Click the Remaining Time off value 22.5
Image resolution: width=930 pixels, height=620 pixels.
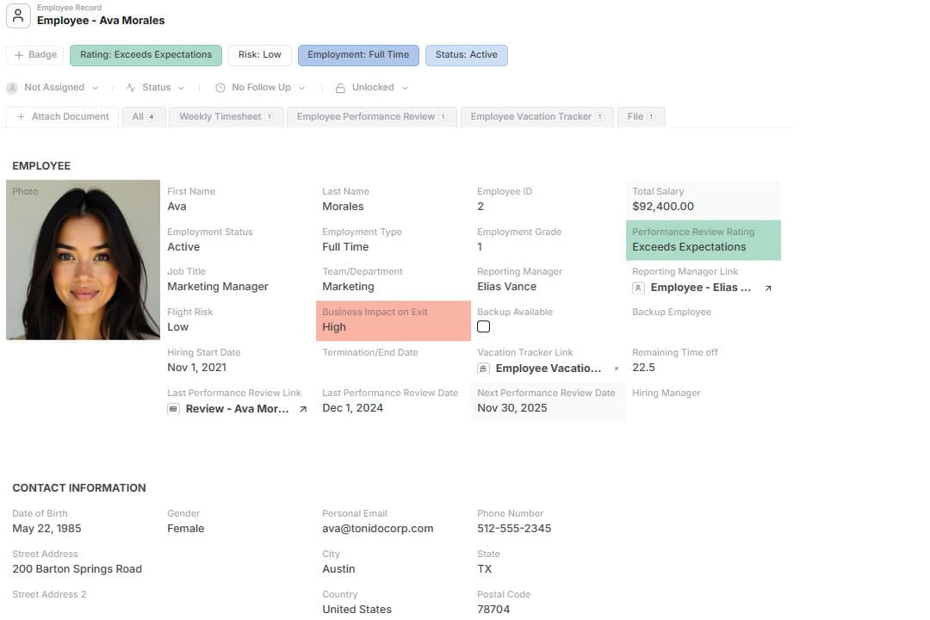643,367
